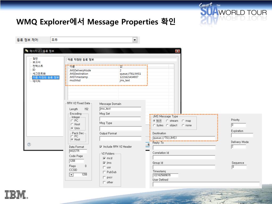Toggle the mcd V2 folder checkbox
This screenshot has height=204, width=272.
click(x=104, y=158)
